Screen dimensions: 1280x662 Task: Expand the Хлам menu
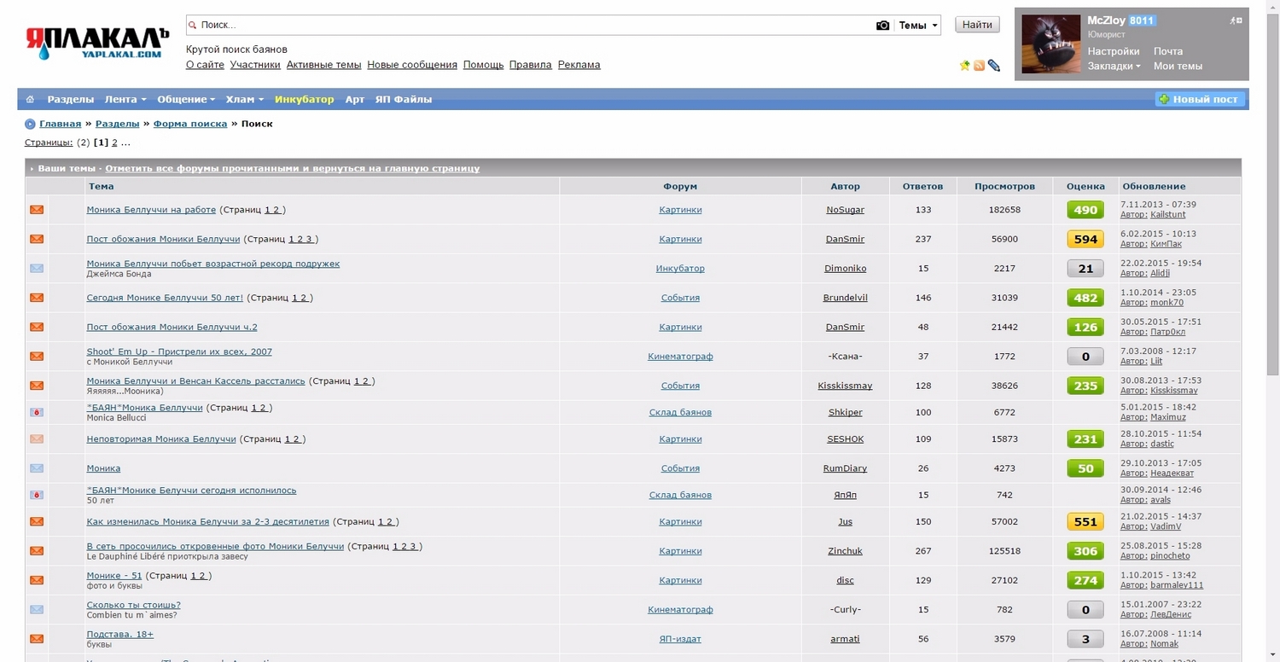245,99
